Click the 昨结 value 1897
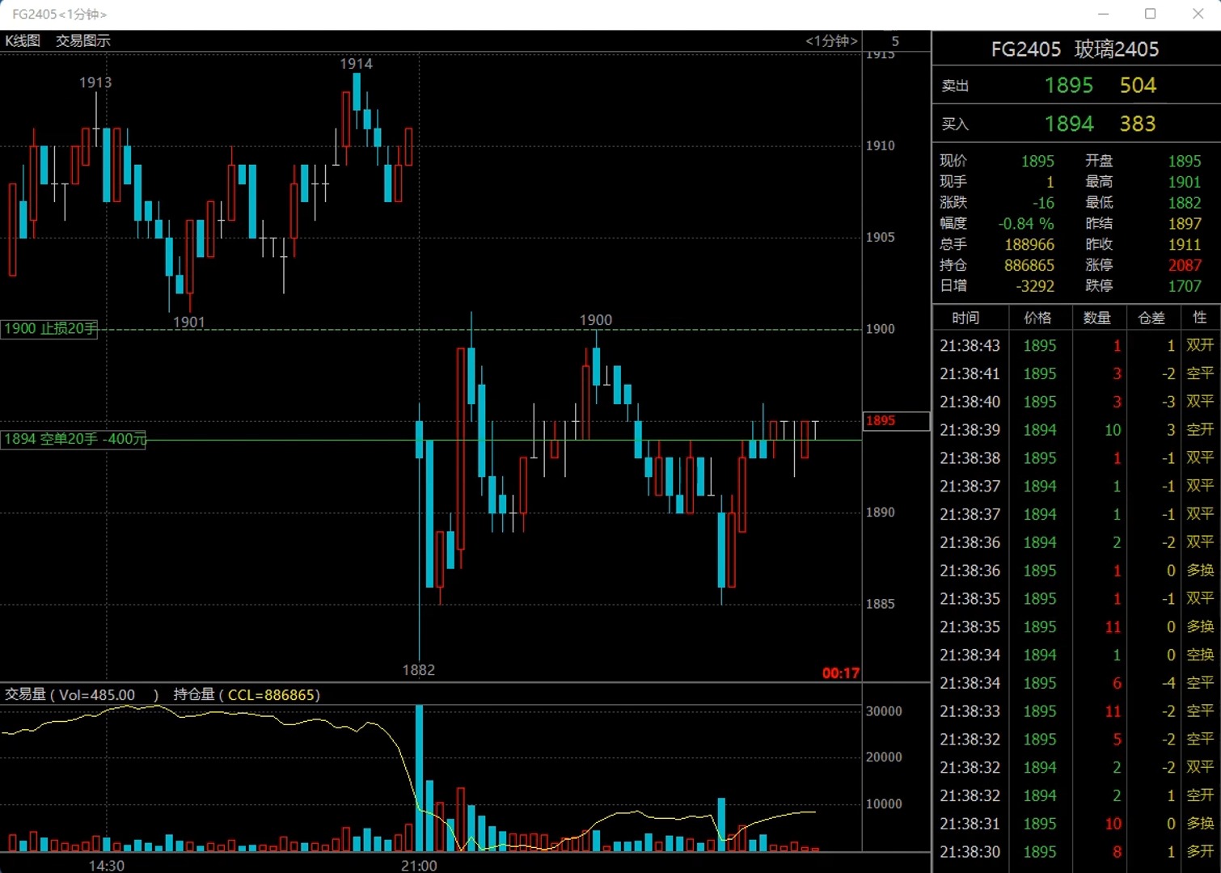1221x873 pixels. point(1185,223)
